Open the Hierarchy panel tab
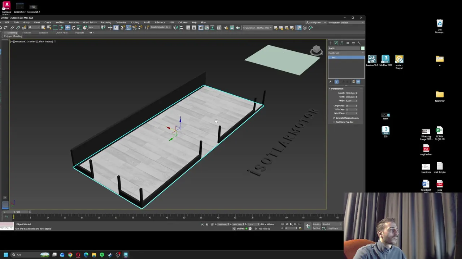 (x=342, y=43)
